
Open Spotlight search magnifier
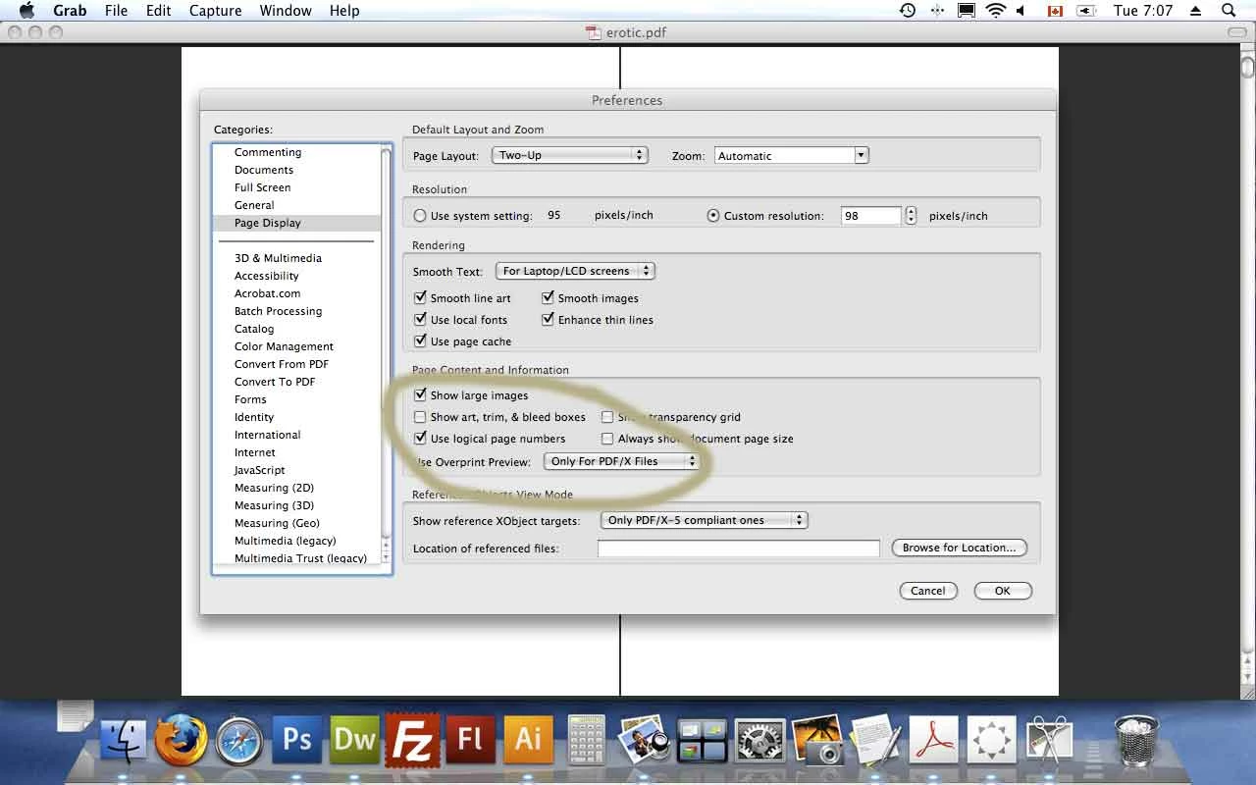1229,11
